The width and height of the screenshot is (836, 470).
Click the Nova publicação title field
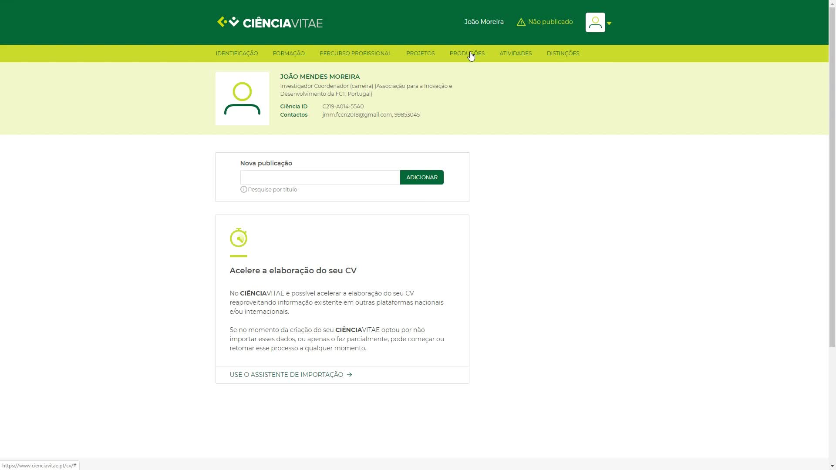coord(320,178)
